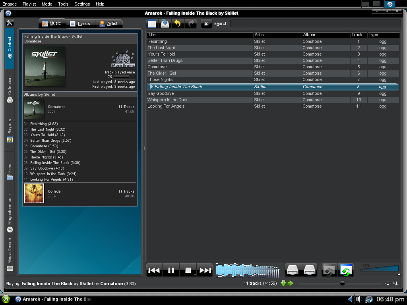Open the Collection sidebar tab

point(10,89)
